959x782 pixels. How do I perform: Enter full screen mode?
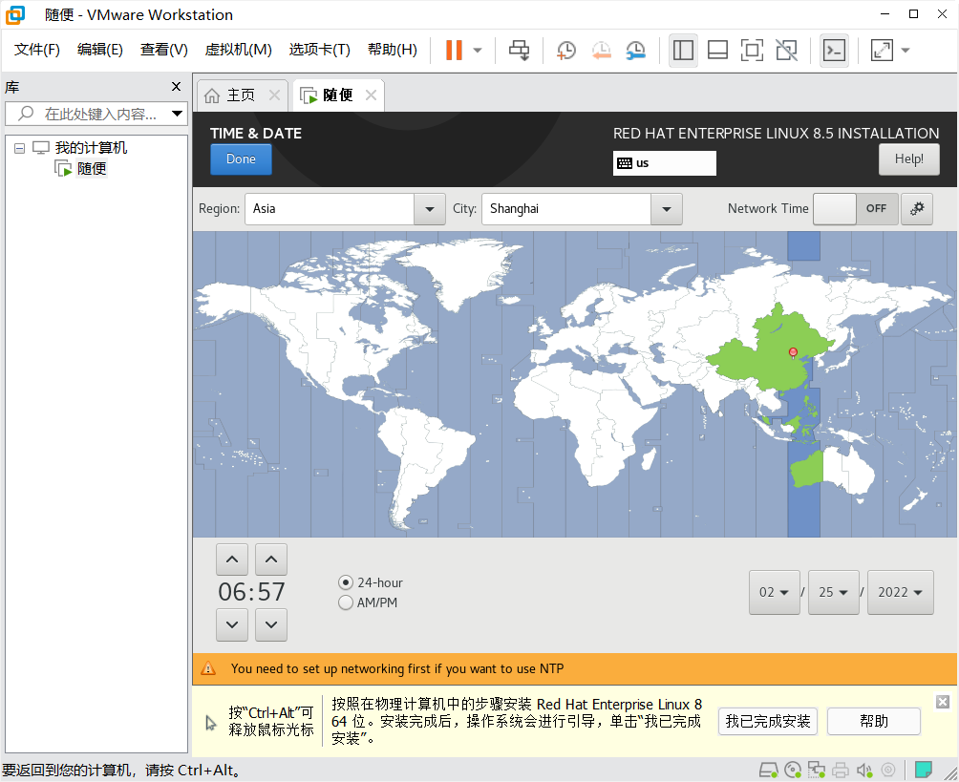click(x=752, y=51)
